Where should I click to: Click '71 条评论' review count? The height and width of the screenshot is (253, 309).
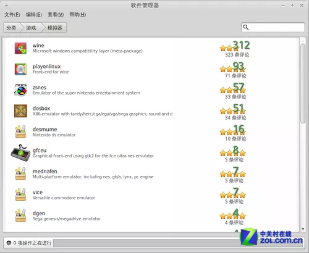235,76
